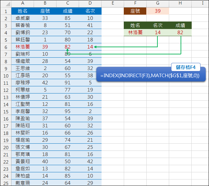Image resolution: width=209 pixels, height=186 pixels.
Task: Select the name cell 劉瑞邦
Action: (x=23, y=54)
